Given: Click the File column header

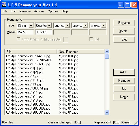Looking at the screenshot, I should [31, 52].
